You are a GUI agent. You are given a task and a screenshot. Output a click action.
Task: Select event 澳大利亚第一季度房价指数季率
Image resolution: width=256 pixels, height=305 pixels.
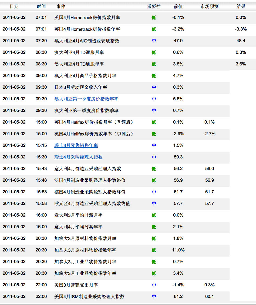[x=86, y=111]
